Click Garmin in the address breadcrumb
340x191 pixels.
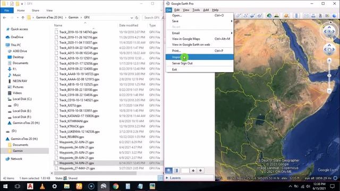coord(73,18)
